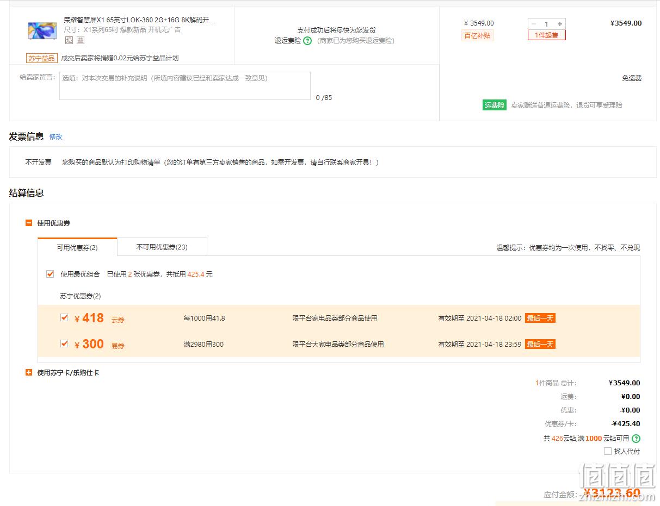
Task: Click the 退 return badge icon under product
Action: click(69, 40)
